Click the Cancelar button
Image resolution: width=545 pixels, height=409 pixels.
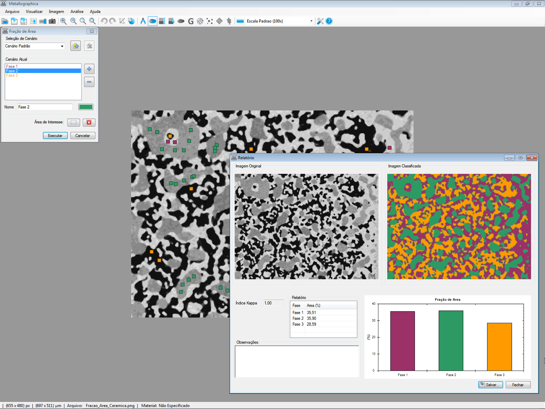[82, 136]
